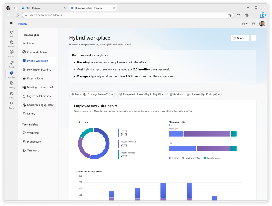This screenshot has height=206, width=272.
Task: Open the more options ellipsis button
Action: tap(253, 38)
